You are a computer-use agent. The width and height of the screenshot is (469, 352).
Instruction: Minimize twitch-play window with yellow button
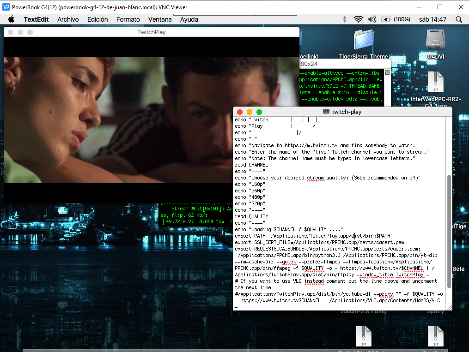coord(250,112)
